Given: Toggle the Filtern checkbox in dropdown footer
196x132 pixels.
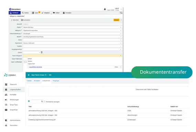Looking at the screenshot, I should click(x=121, y=67).
